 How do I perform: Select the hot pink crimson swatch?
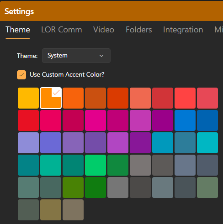51,120
